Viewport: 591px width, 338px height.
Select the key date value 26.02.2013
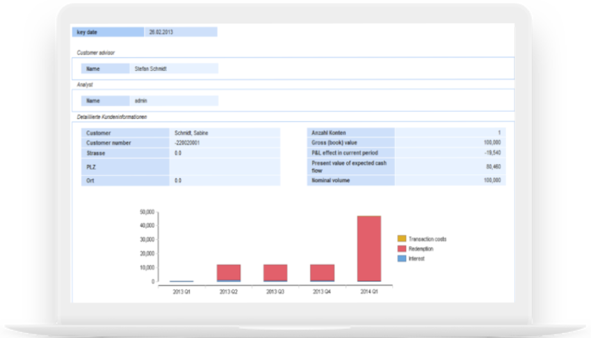180,32
